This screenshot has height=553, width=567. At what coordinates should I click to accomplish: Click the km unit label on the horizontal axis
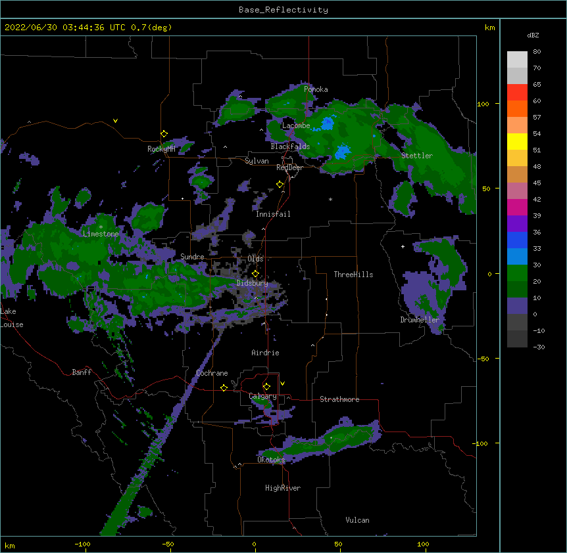(x=9, y=545)
